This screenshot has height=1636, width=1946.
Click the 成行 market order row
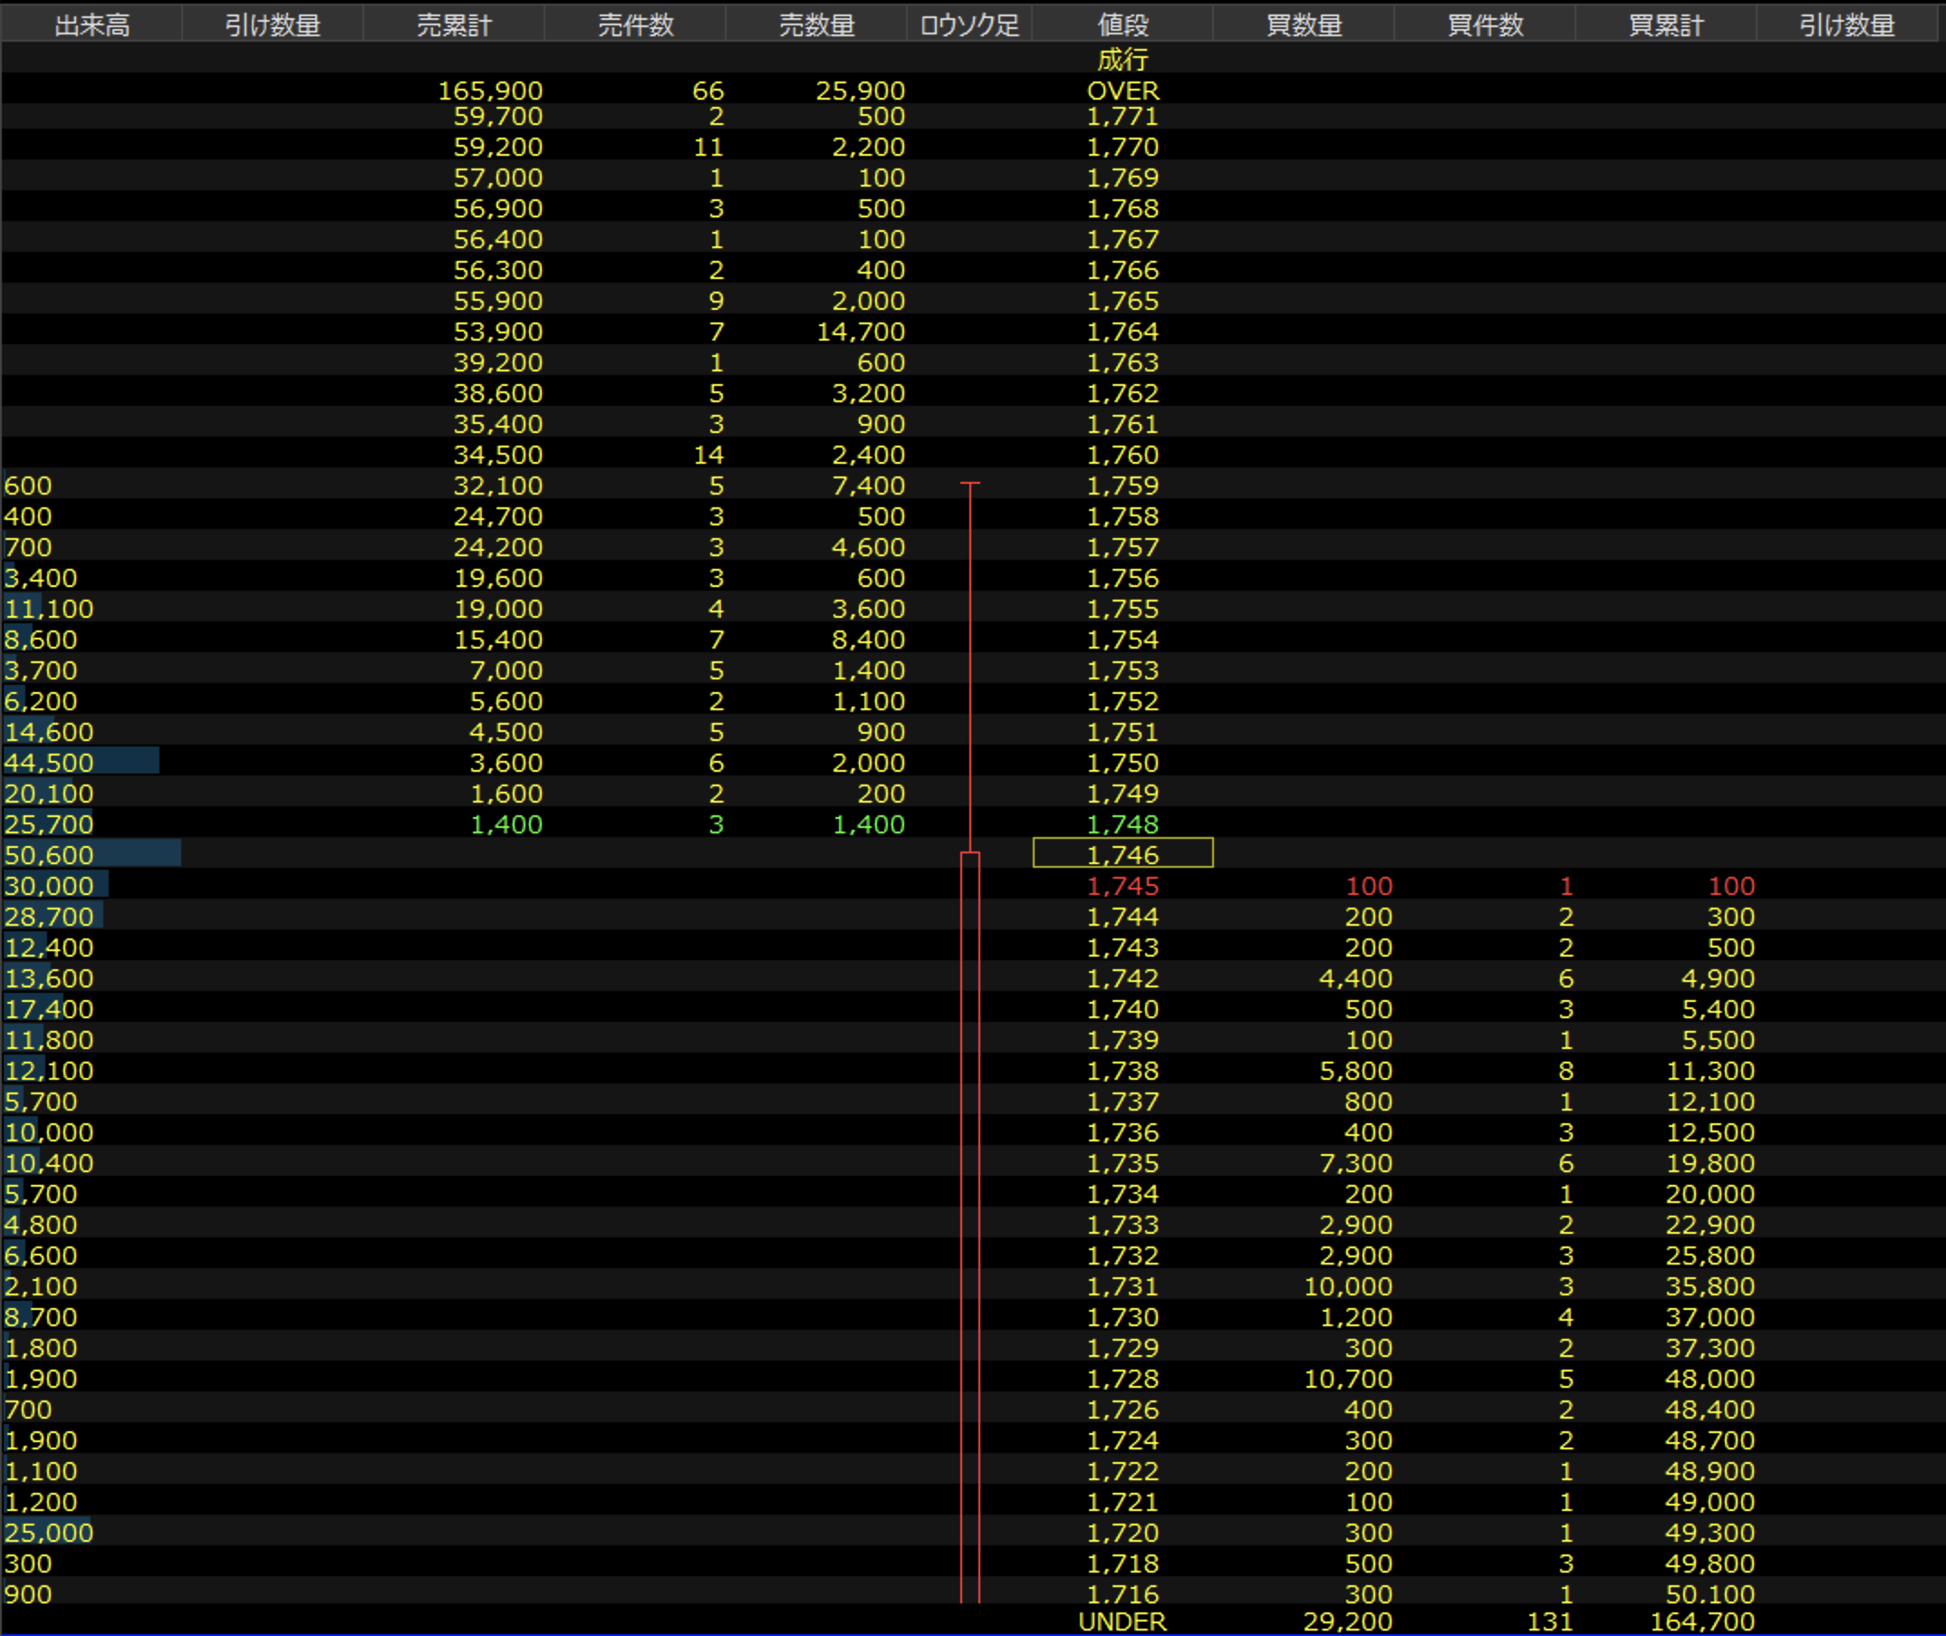pyautogui.click(x=1122, y=61)
